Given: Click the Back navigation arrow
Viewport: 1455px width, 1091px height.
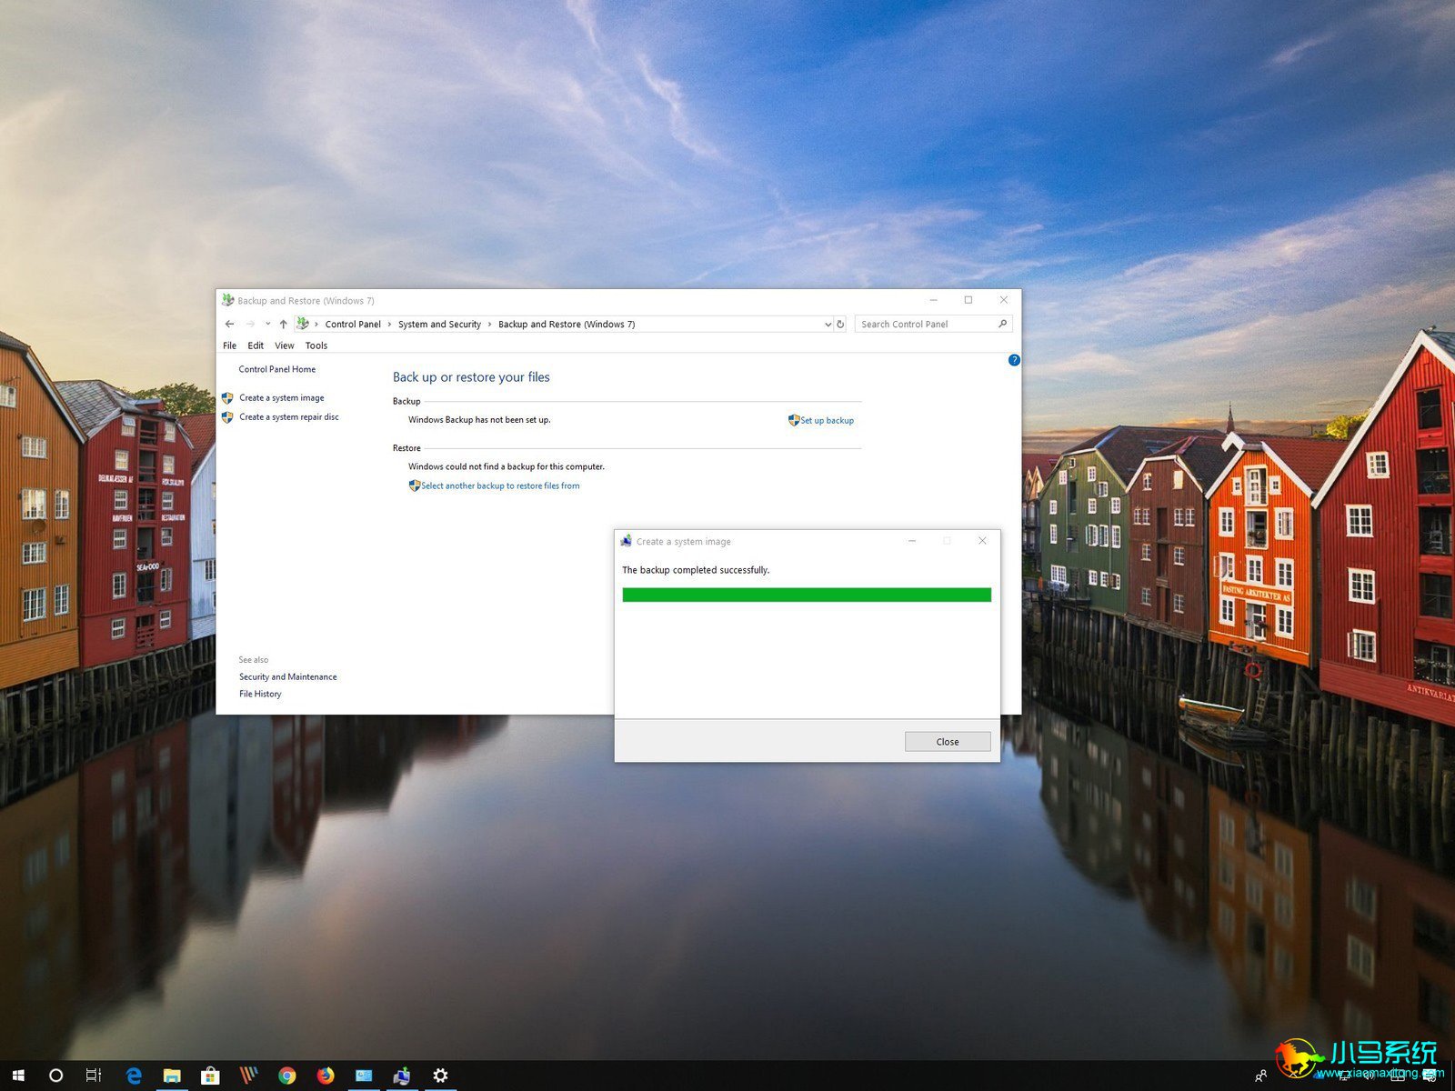Looking at the screenshot, I should click(x=229, y=325).
